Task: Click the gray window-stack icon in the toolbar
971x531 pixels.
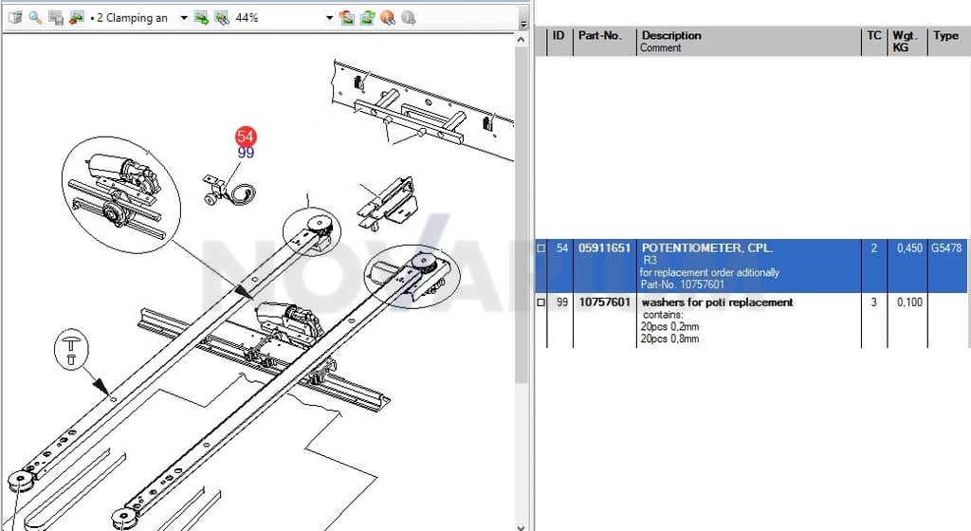Action: tap(56, 17)
